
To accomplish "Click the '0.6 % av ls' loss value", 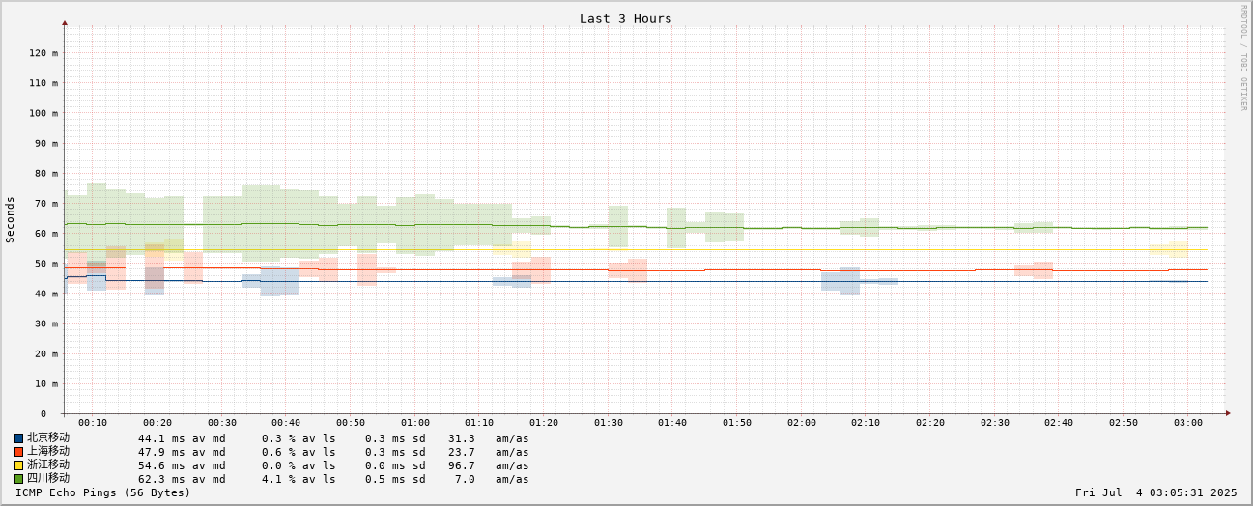I will click(x=299, y=452).
